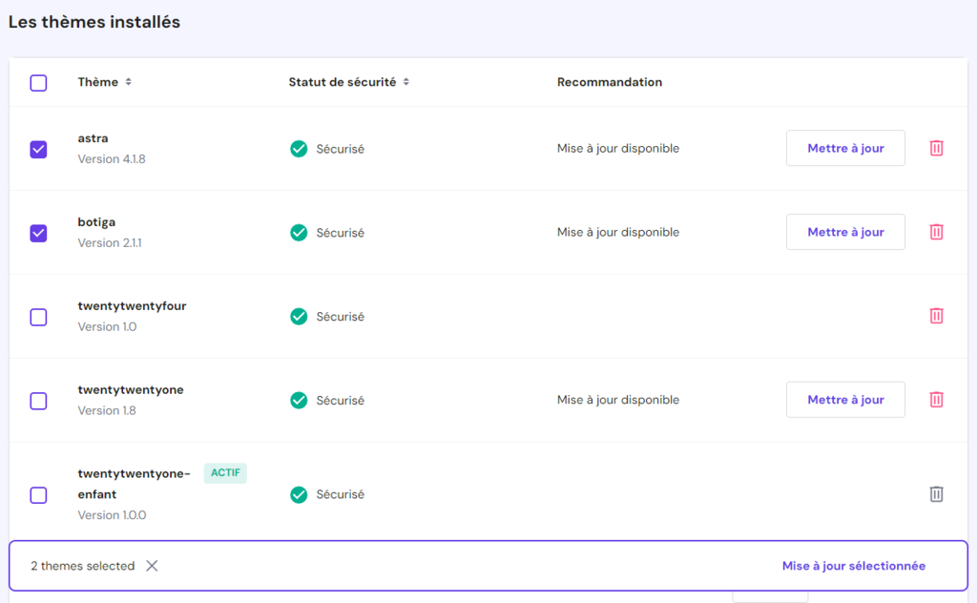Update twentytwentyone using Mettre à jour
Image resolution: width=977 pixels, height=603 pixels.
tap(845, 399)
